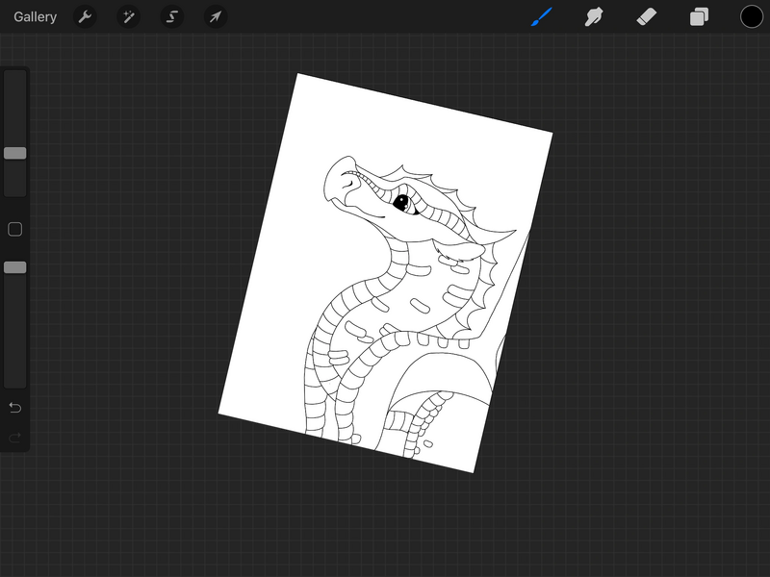Activate the Eraser tool

coord(647,16)
